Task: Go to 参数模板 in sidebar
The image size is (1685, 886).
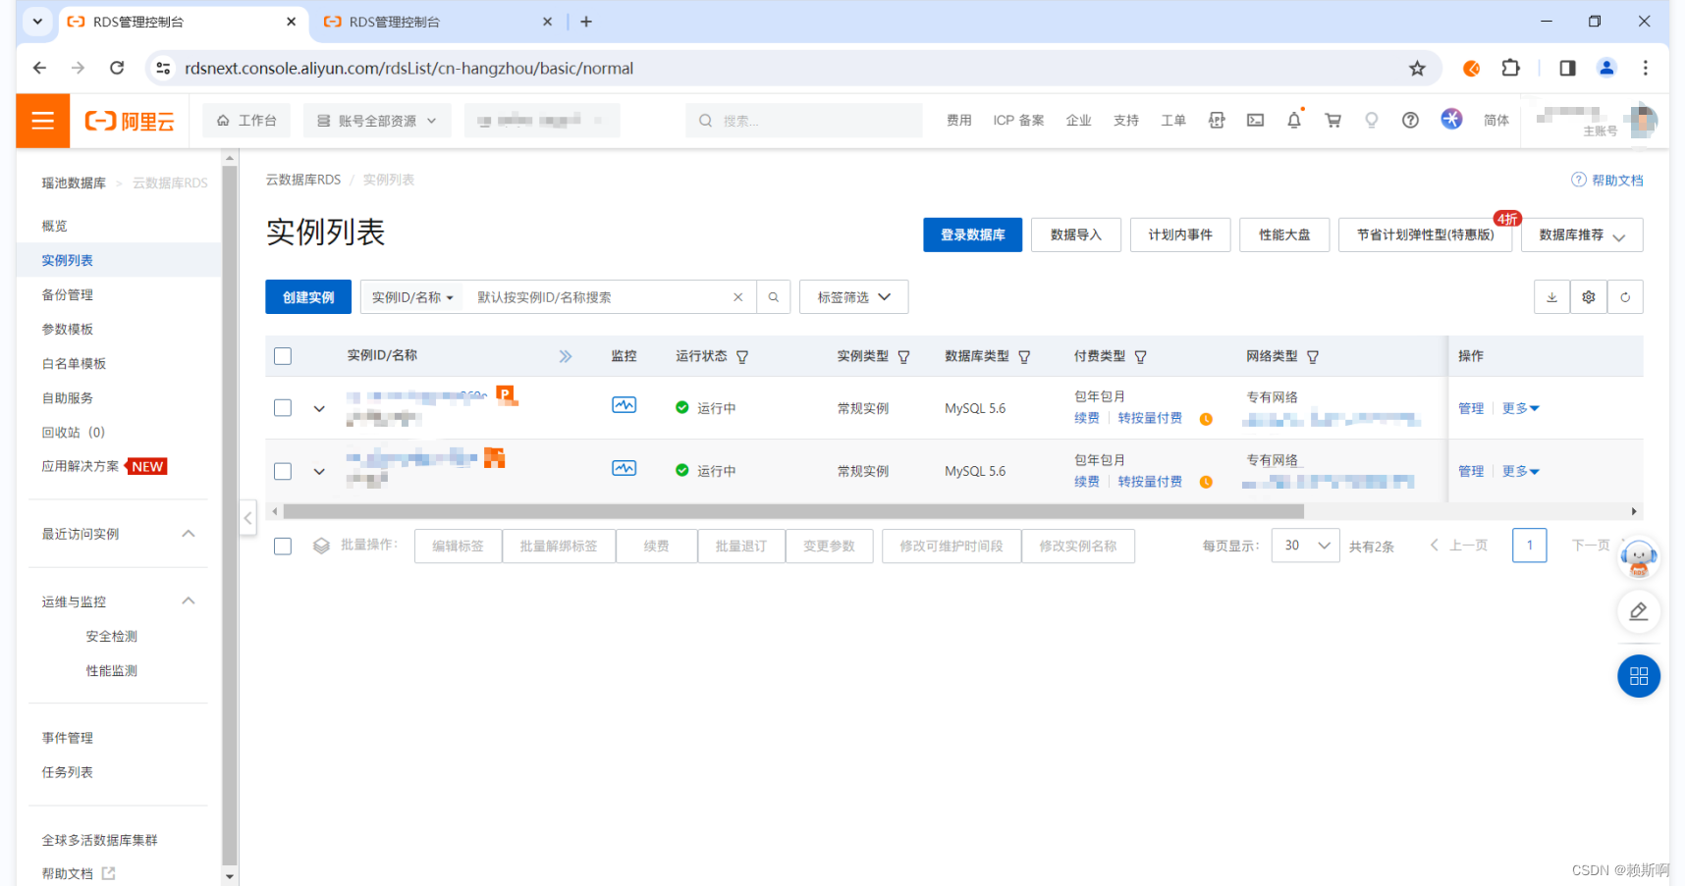Action: point(68,329)
